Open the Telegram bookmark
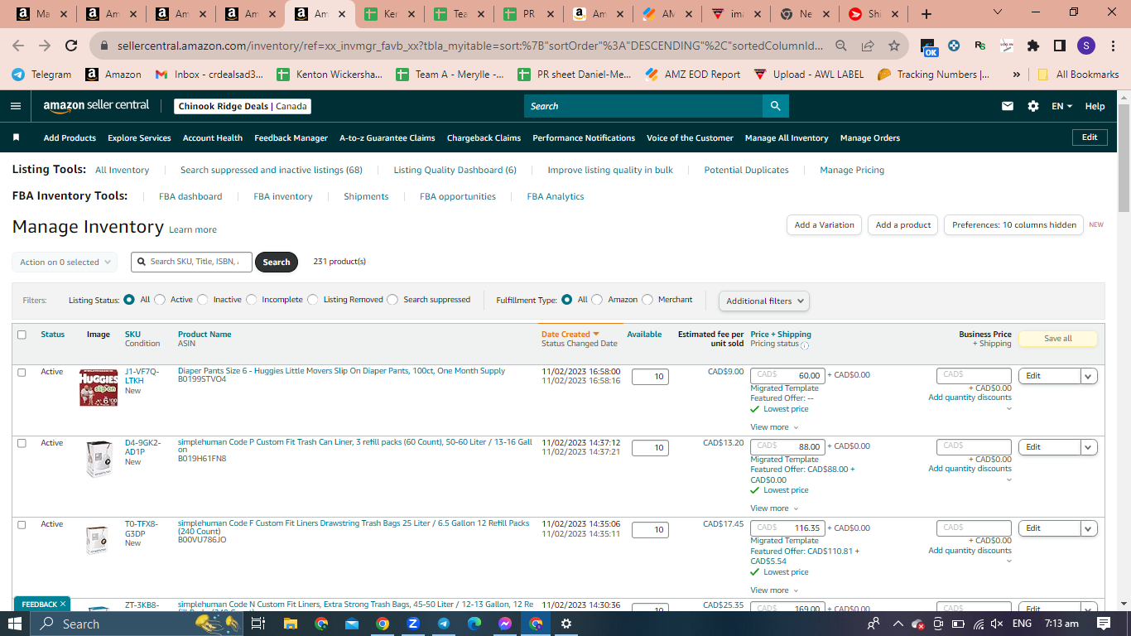Screen dimensions: 1131x636 (41, 75)
